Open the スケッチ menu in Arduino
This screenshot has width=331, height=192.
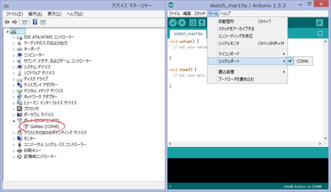pos(199,13)
